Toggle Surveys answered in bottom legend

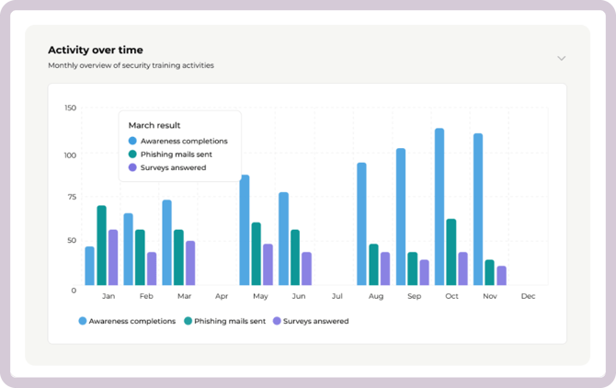click(x=315, y=321)
